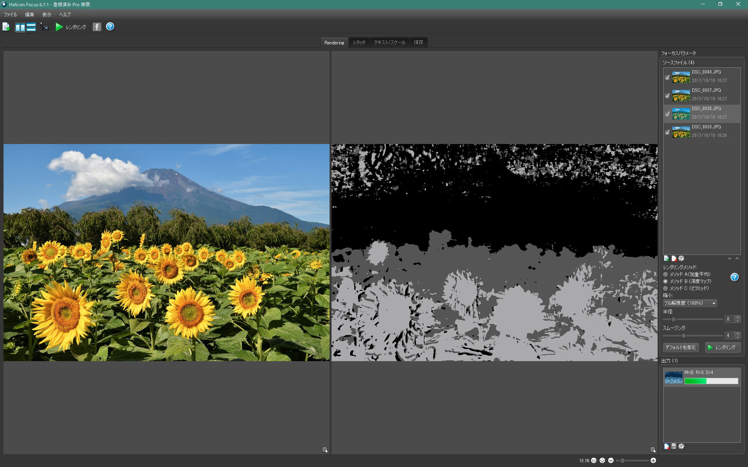Switch to the レタッチ tab
Screen dimensions: 748x467
coord(359,42)
